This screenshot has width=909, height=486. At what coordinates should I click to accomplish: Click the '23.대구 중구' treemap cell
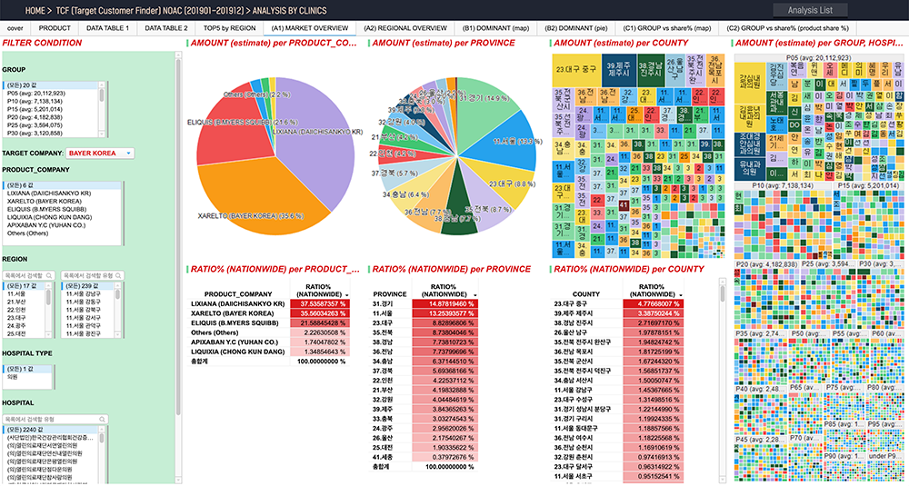click(577, 70)
